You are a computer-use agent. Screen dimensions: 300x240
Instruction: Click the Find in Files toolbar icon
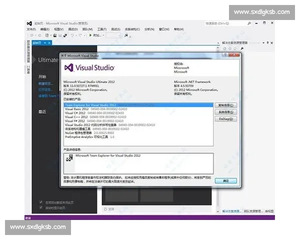point(126,35)
